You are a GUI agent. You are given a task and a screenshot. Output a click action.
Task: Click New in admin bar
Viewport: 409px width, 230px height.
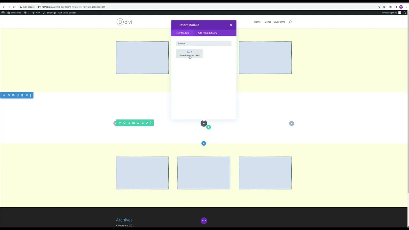[x=36, y=13]
